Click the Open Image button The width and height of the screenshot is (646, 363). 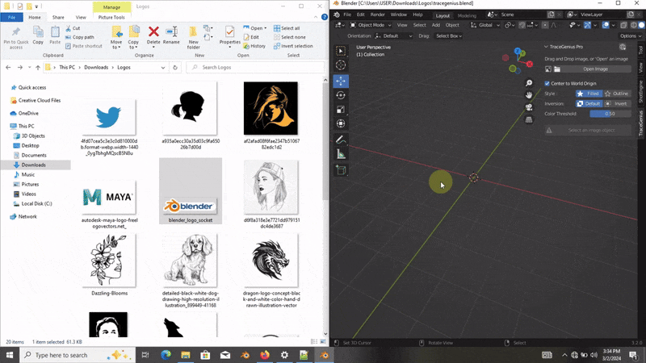tap(594, 69)
